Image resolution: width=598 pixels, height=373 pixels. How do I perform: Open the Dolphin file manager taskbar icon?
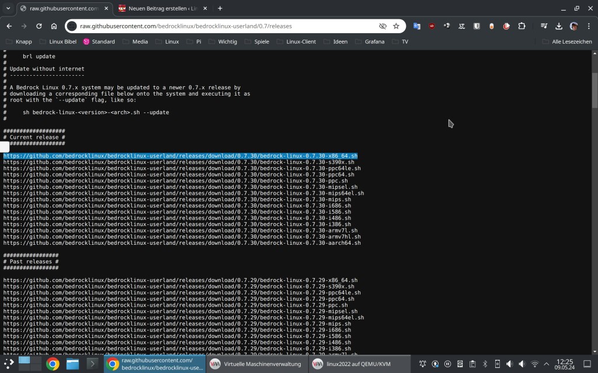(72, 364)
